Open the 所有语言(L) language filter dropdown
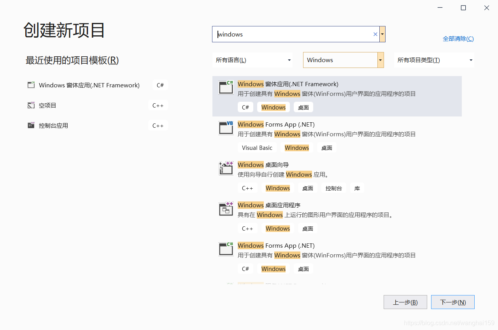498x330 pixels. (x=253, y=60)
